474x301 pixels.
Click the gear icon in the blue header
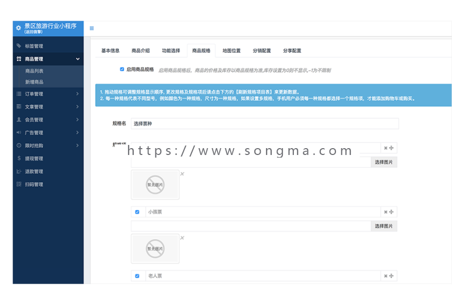pyautogui.click(x=18, y=28)
